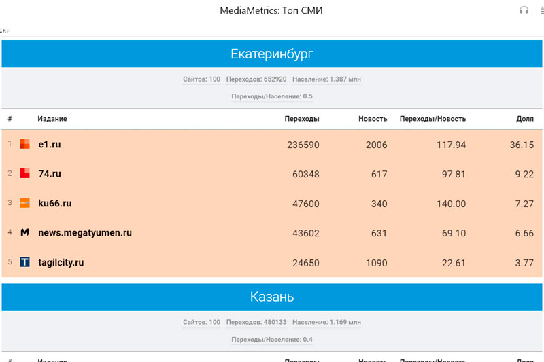Click the 1090 news count for tagilcity.ru
The image size is (544, 362).
(x=377, y=263)
